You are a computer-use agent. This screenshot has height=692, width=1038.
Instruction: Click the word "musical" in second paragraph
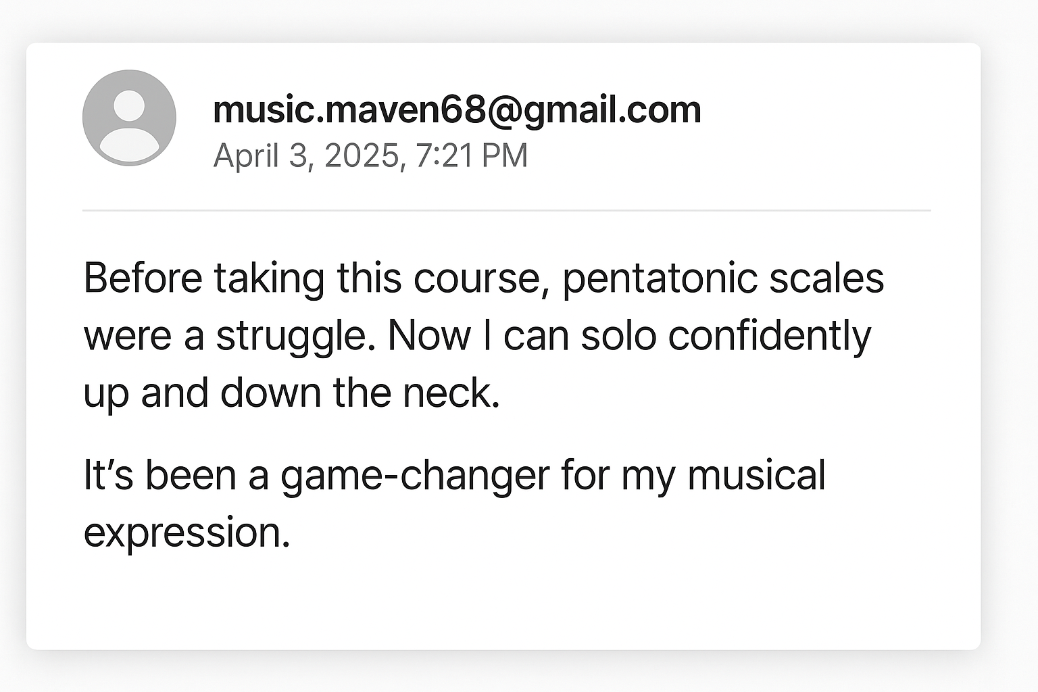pyautogui.click(x=756, y=474)
